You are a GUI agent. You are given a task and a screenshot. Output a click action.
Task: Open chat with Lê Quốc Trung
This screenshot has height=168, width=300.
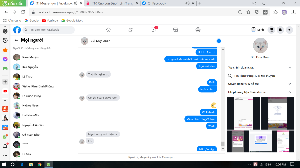(31, 96)
